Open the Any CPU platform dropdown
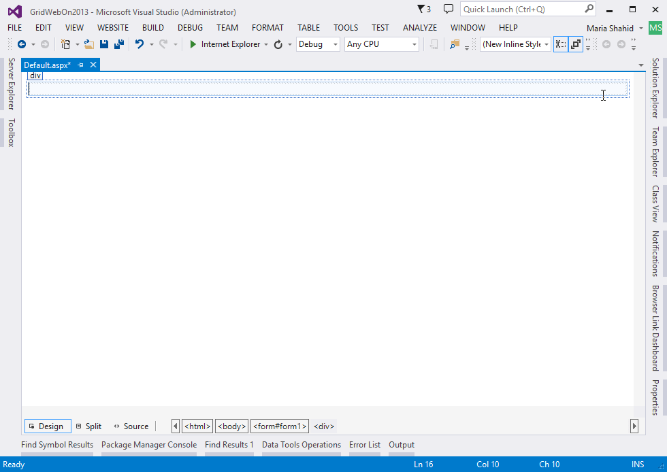Screen dimensions: 667x472 (x=382, y=44)
